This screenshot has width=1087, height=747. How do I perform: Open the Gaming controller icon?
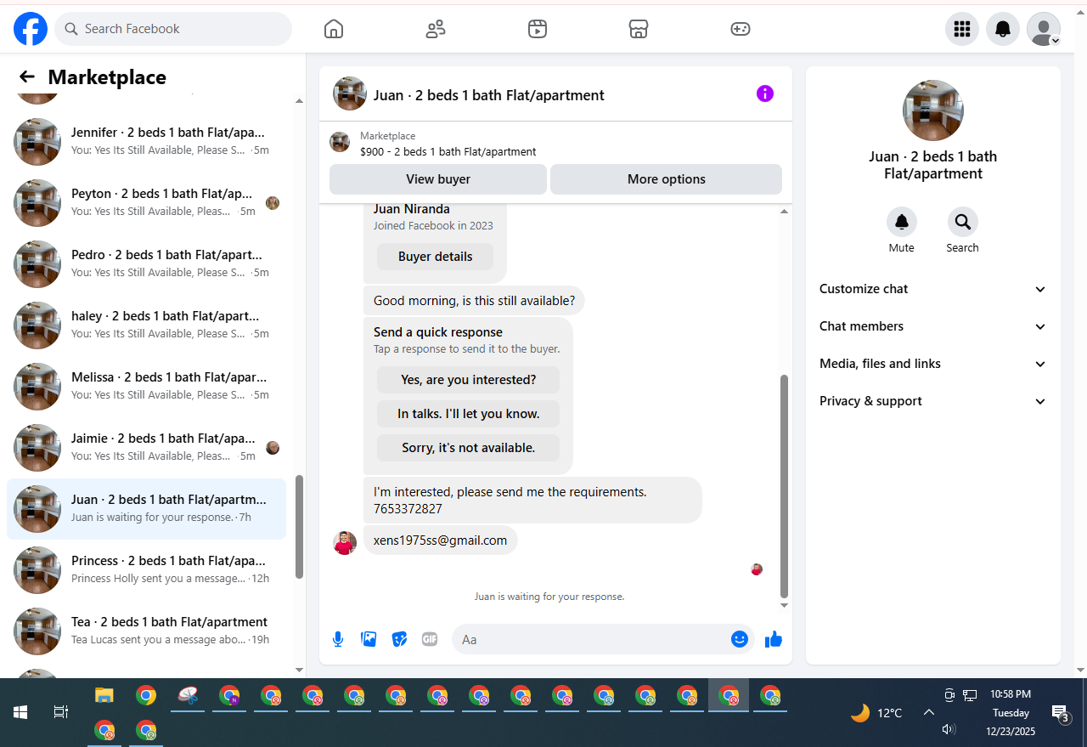coord(741,29)
